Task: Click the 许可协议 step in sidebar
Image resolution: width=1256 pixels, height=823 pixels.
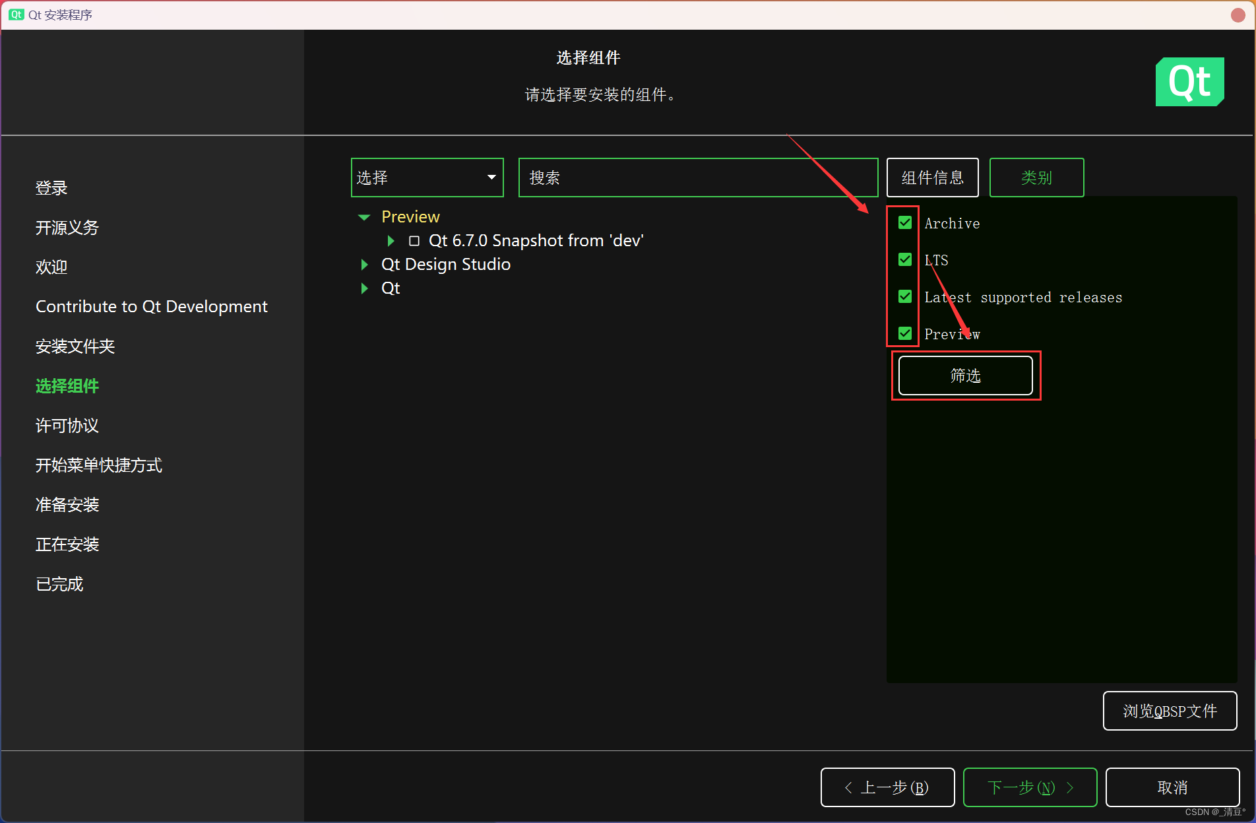Action: tap(67, 426)
